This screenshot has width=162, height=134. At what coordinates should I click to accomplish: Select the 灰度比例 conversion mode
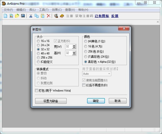point(45,83)
